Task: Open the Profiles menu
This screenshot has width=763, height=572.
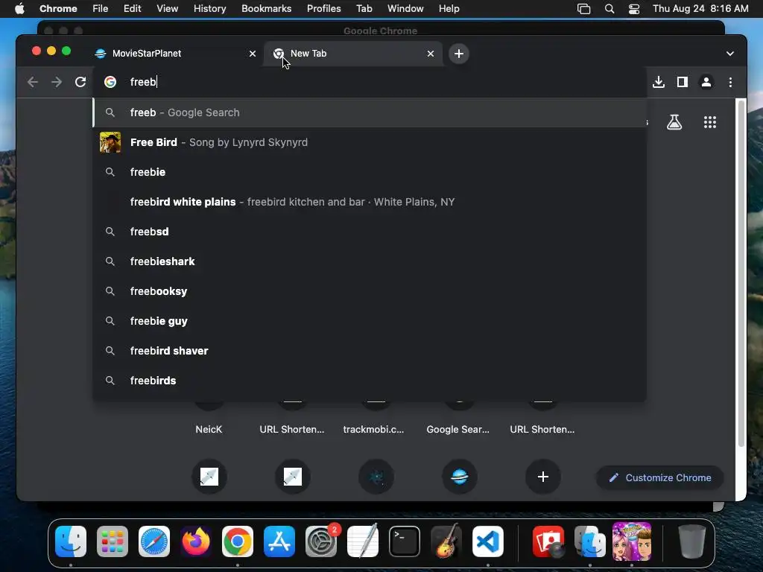Action: pos(323,9)
